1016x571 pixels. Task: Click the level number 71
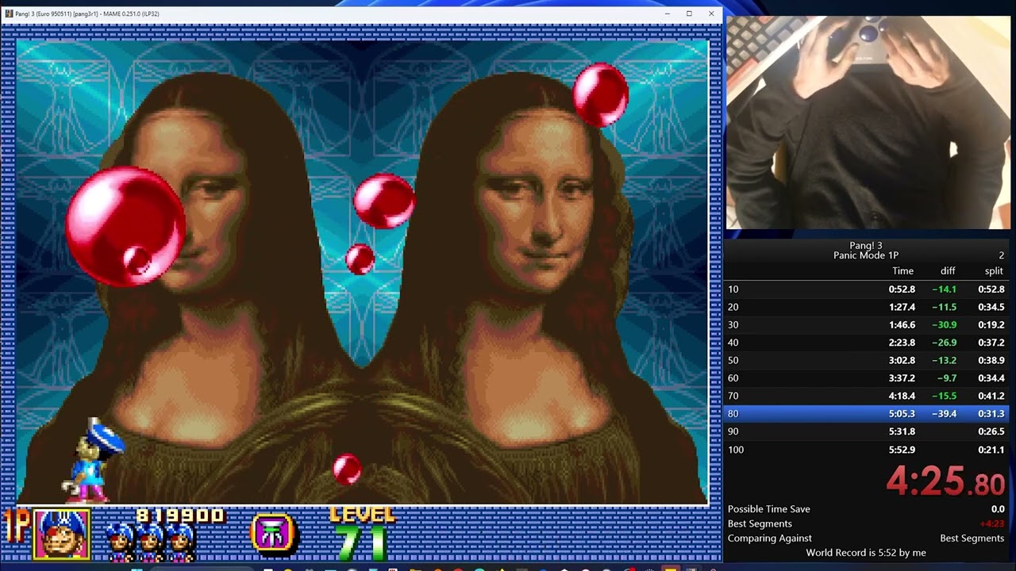point(361,542)
